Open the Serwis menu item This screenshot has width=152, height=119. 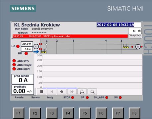pos(36,98)
